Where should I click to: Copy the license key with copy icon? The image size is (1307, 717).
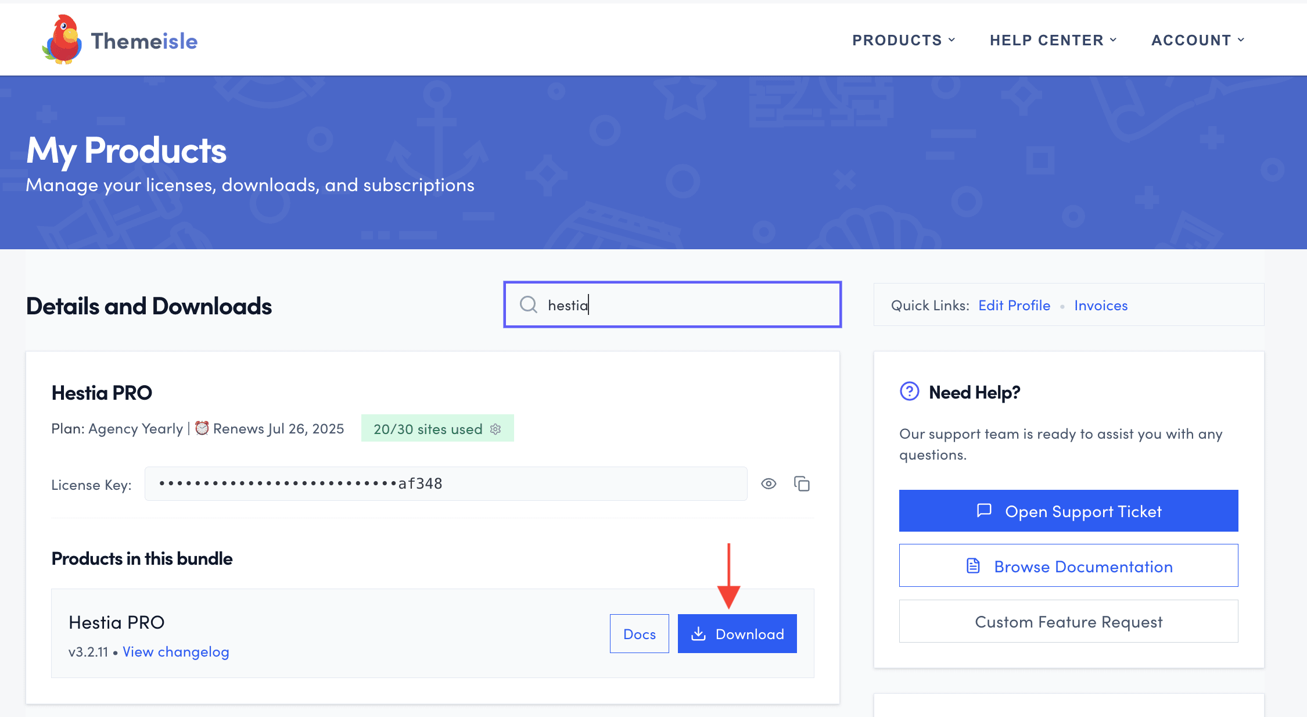click(x=802, y=483)
